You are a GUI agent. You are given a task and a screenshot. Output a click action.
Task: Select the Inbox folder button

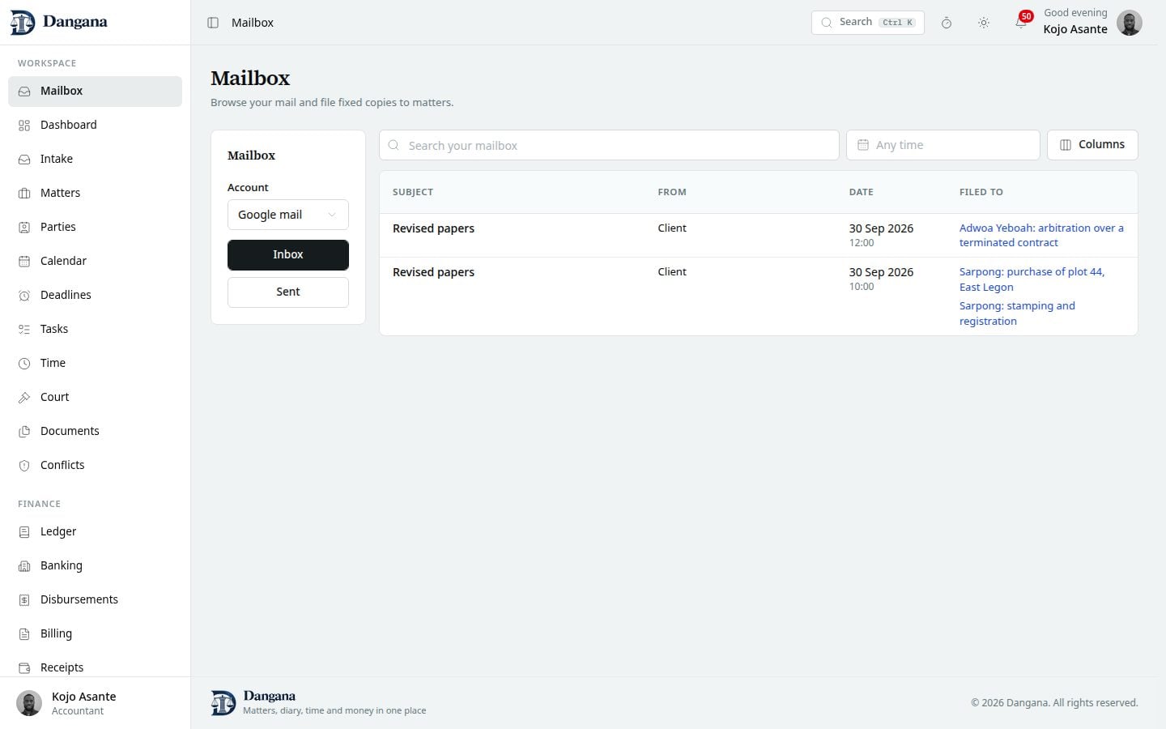tap(288, 255)
